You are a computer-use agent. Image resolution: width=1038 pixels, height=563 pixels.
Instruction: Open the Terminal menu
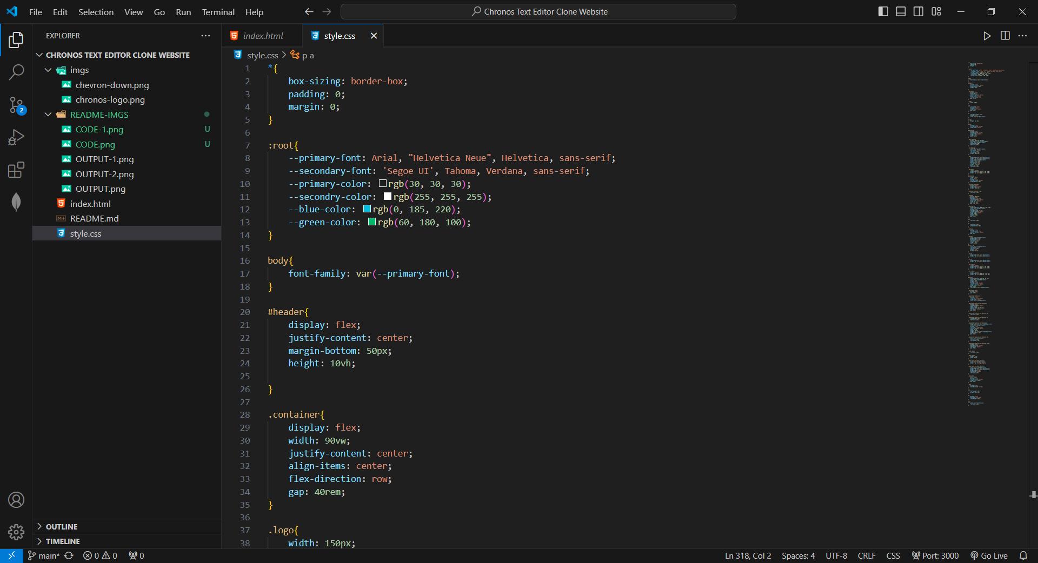coord(218,12)
